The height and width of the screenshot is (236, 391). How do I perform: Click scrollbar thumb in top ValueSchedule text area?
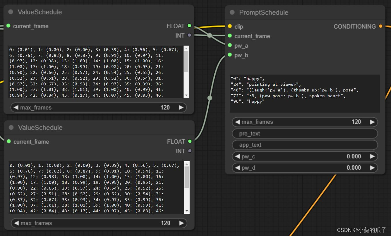pos(186,61)
